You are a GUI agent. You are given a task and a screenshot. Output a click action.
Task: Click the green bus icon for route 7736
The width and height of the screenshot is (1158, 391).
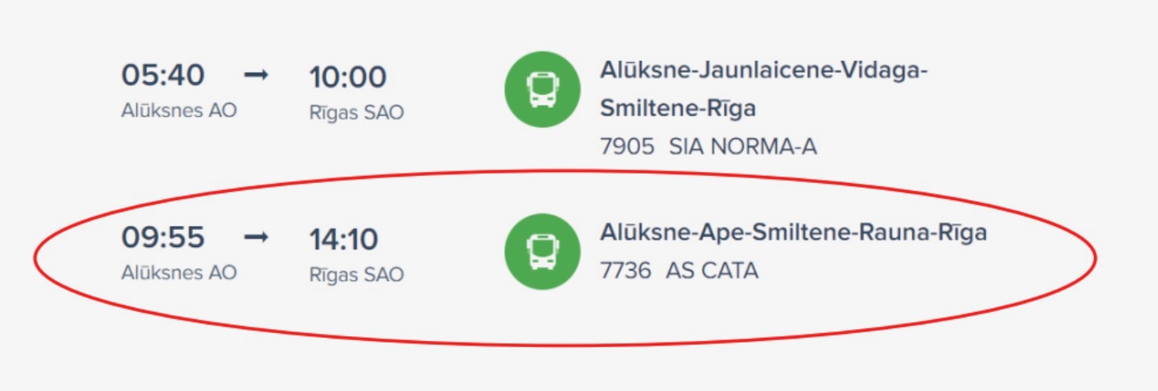coord(542,251)
